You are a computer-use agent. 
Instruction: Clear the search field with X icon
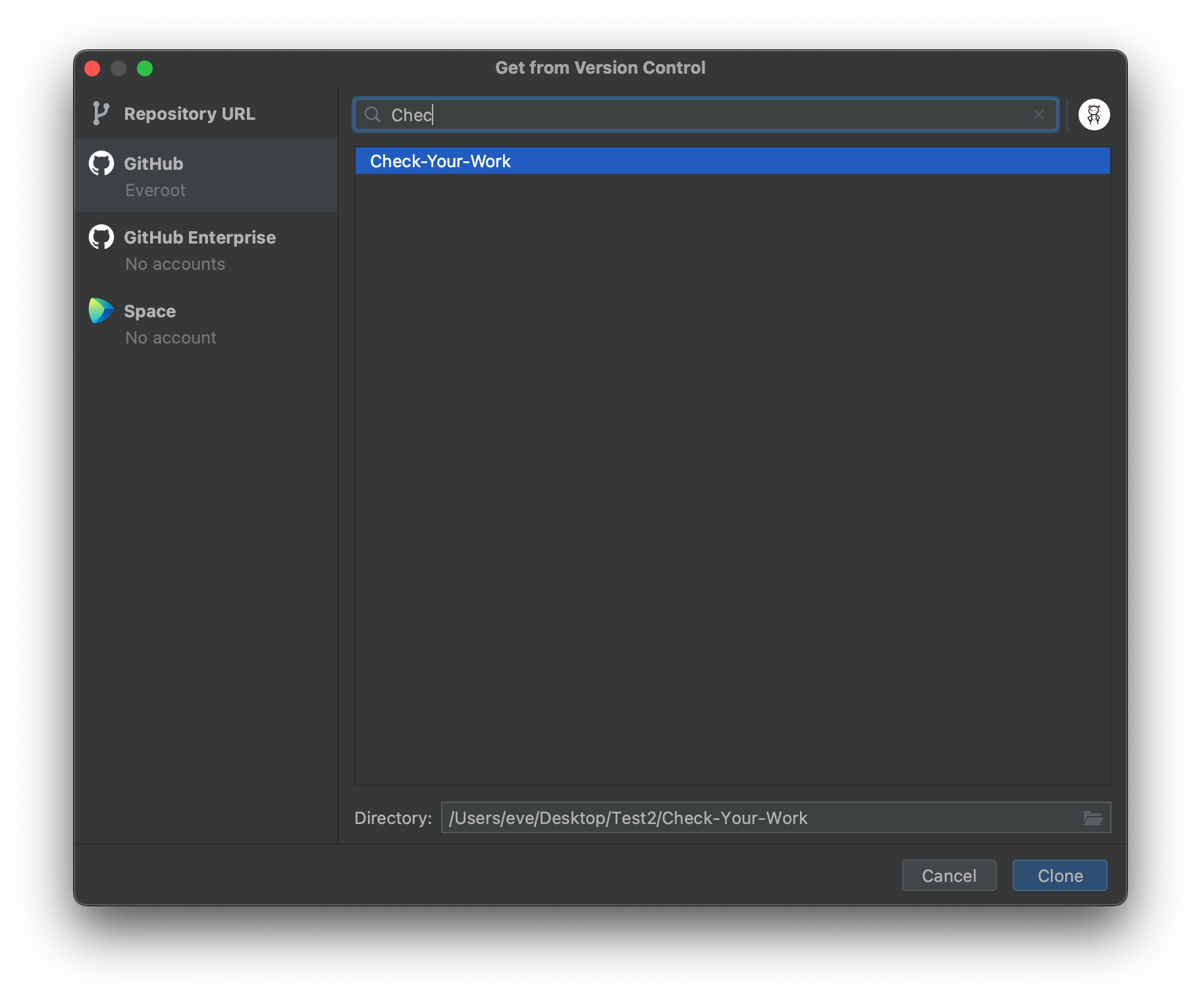click(x=1039, y=115)
